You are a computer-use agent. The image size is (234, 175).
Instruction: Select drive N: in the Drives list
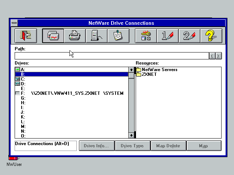pyautogui.click(x=72, y=131)
